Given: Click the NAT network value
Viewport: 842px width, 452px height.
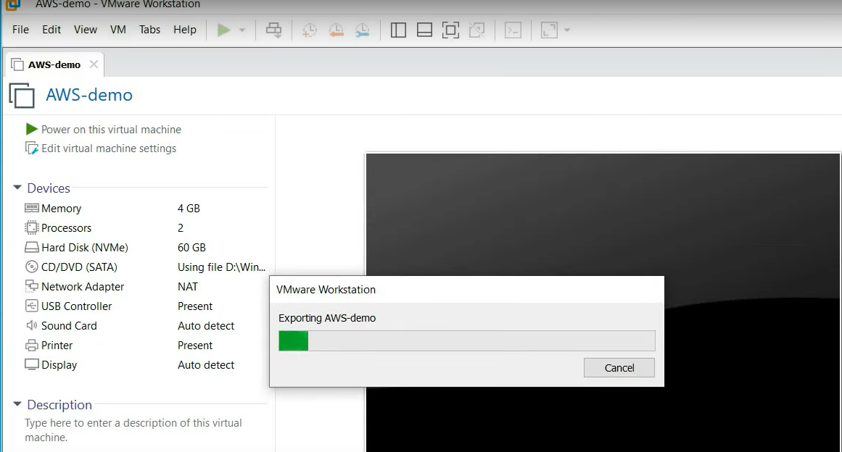Looking at the screenshot, I should (187, 287).
